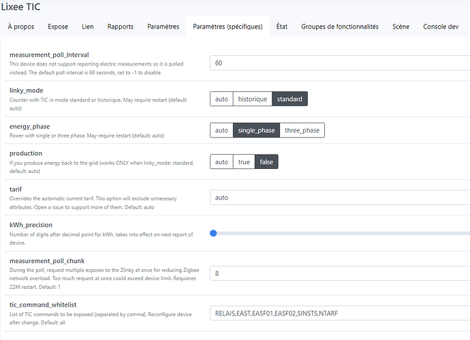Select the Paramètres tab

click(x=163, y=27)
